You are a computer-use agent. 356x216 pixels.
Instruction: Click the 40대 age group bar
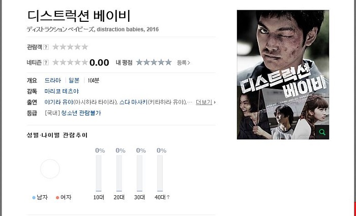[160, 173]
